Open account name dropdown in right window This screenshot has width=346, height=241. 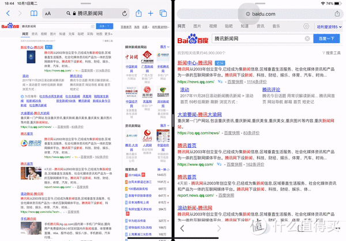pos(329,27)
